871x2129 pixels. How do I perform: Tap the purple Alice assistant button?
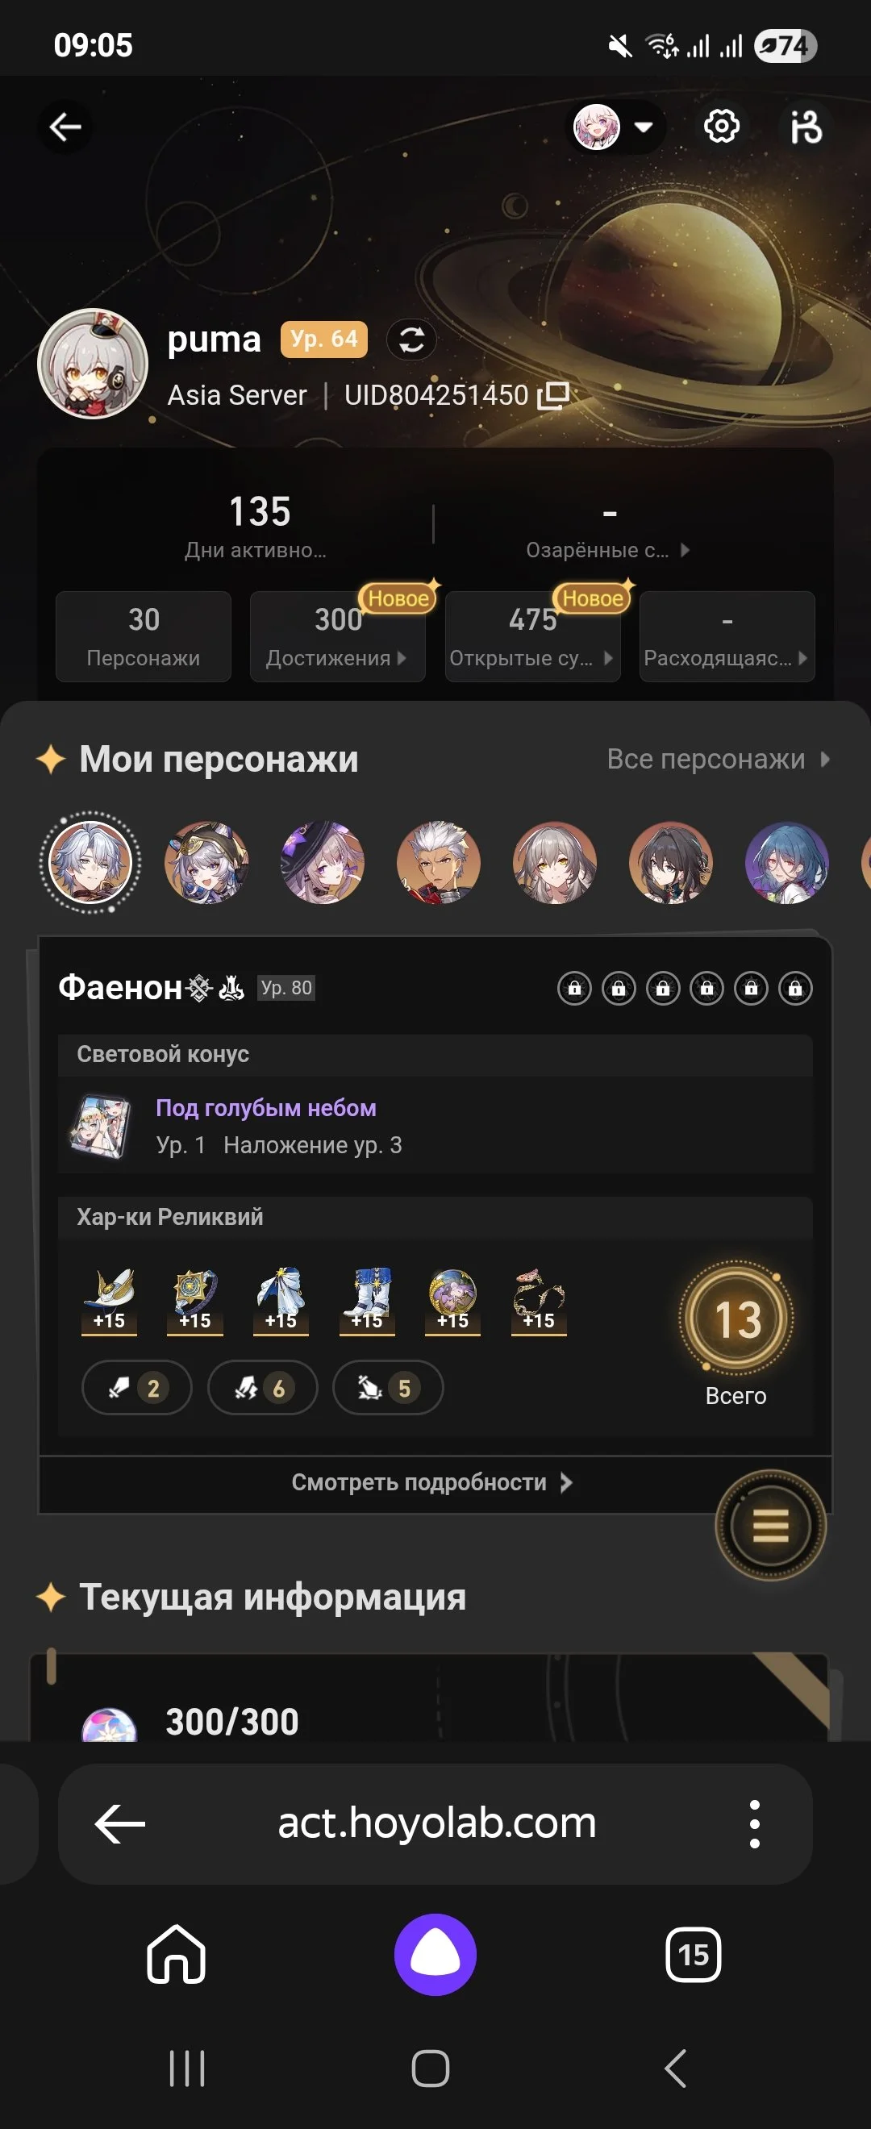(x=435, y=1954)
